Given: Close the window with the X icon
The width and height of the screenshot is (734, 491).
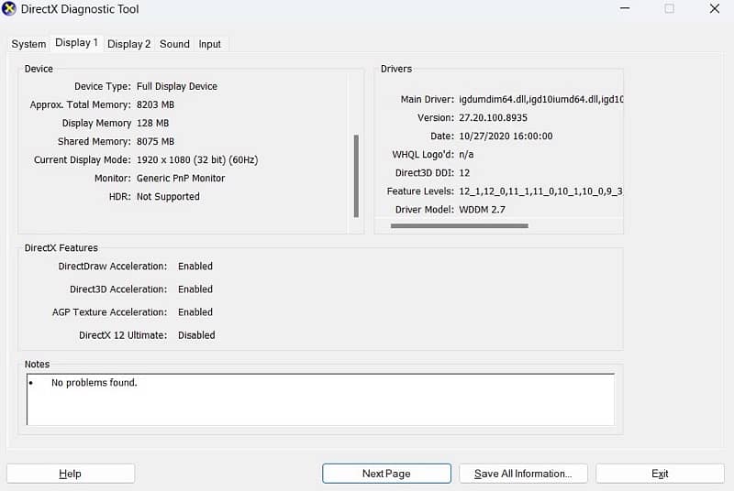Looking at the screenshot, I should pyautogui.click(x=715, y=9).
